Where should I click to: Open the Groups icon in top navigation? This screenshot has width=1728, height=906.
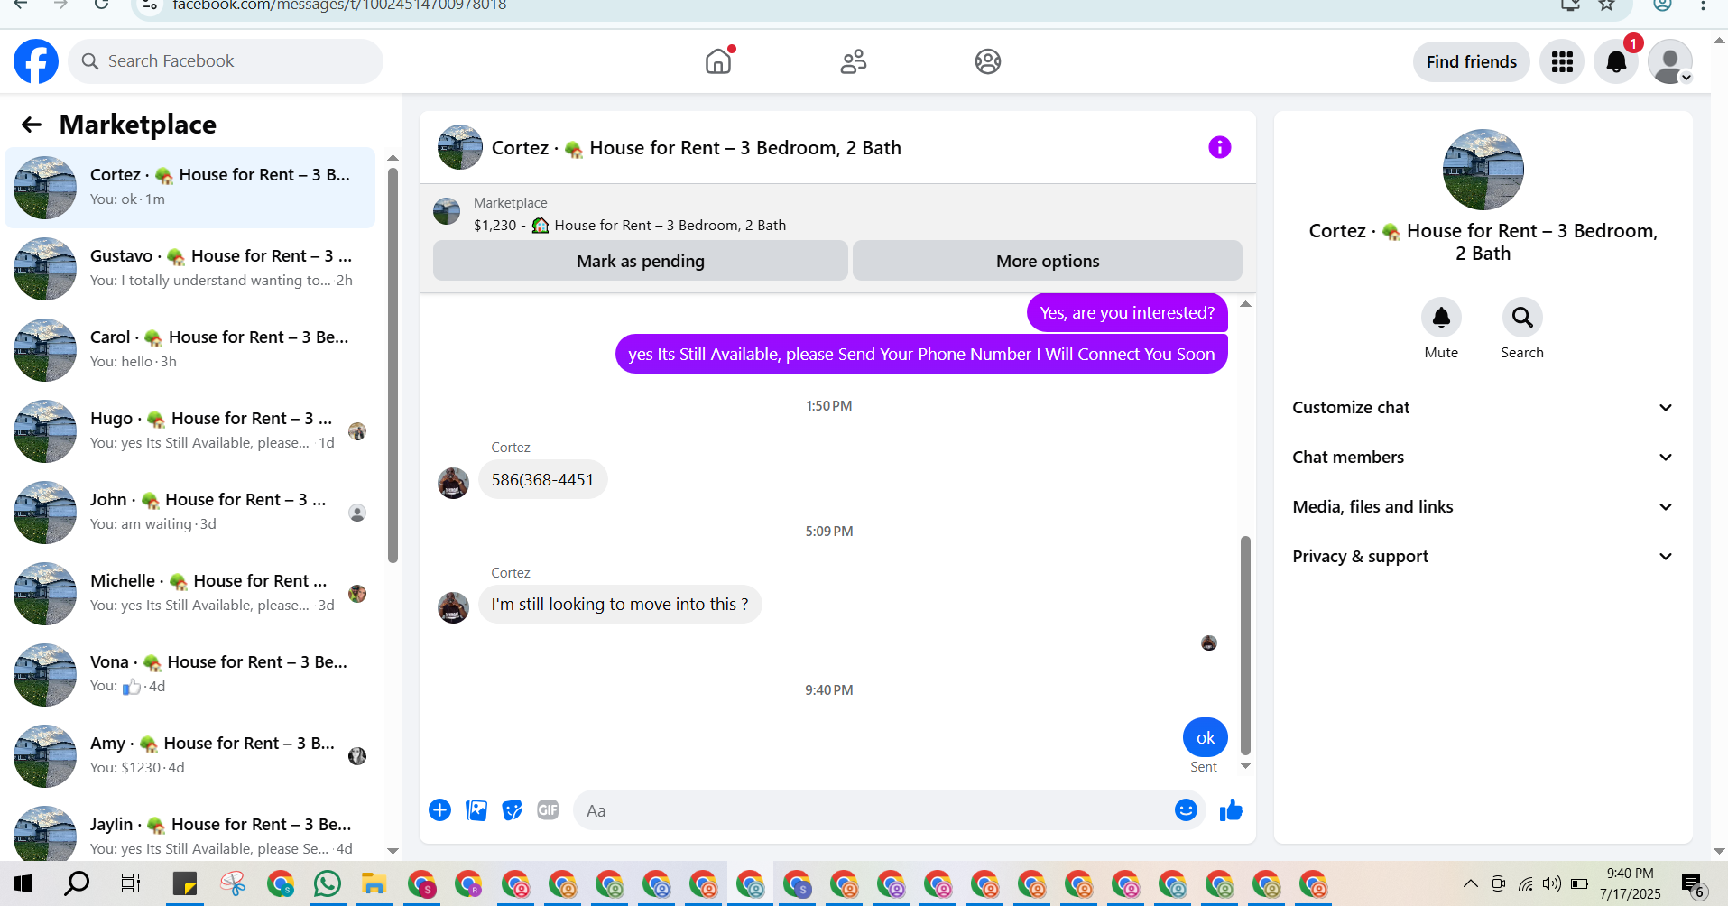tap(988, 61)
